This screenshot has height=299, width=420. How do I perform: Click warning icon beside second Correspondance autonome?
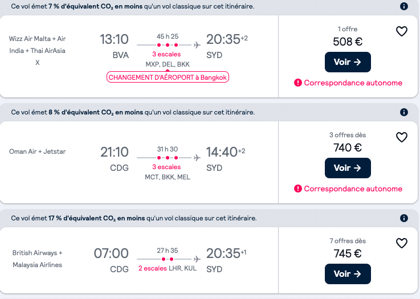298,189
